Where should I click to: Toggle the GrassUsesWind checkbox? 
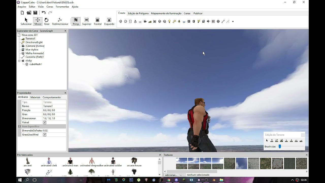click(45, 135)
